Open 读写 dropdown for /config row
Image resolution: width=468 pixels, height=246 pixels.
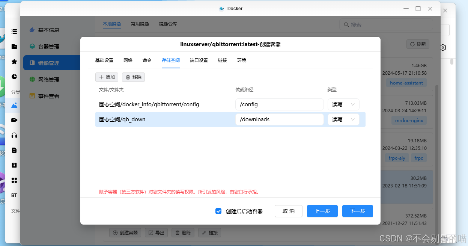pos(343,104)
